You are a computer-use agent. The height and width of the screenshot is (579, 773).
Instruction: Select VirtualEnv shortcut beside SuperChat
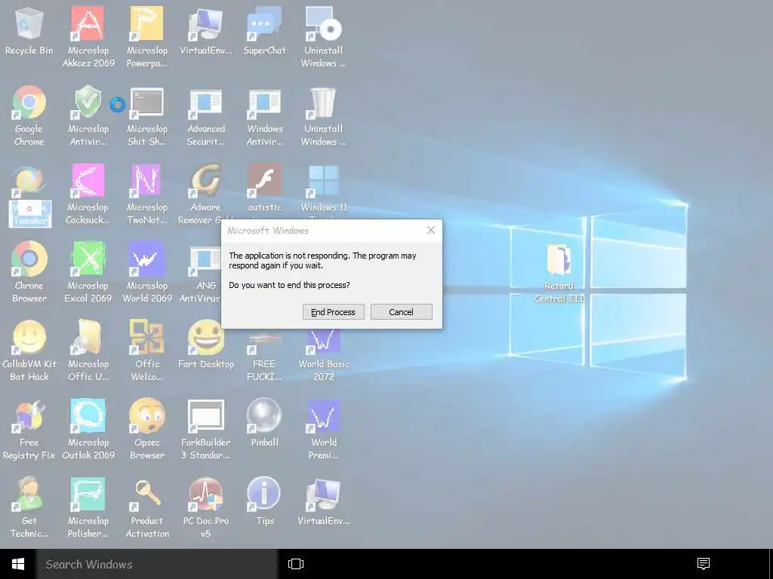click(x=205, y=23)
